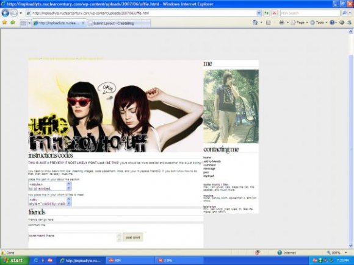Open the Help question mark menu
This screenshot has height=265, width=354.
[333, 23]
